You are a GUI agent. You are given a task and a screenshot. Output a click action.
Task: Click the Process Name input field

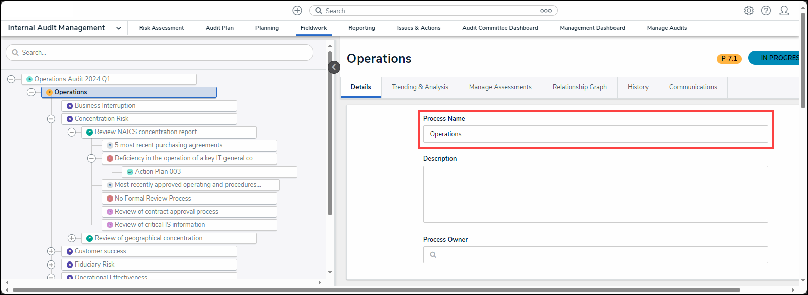point(595,134)
